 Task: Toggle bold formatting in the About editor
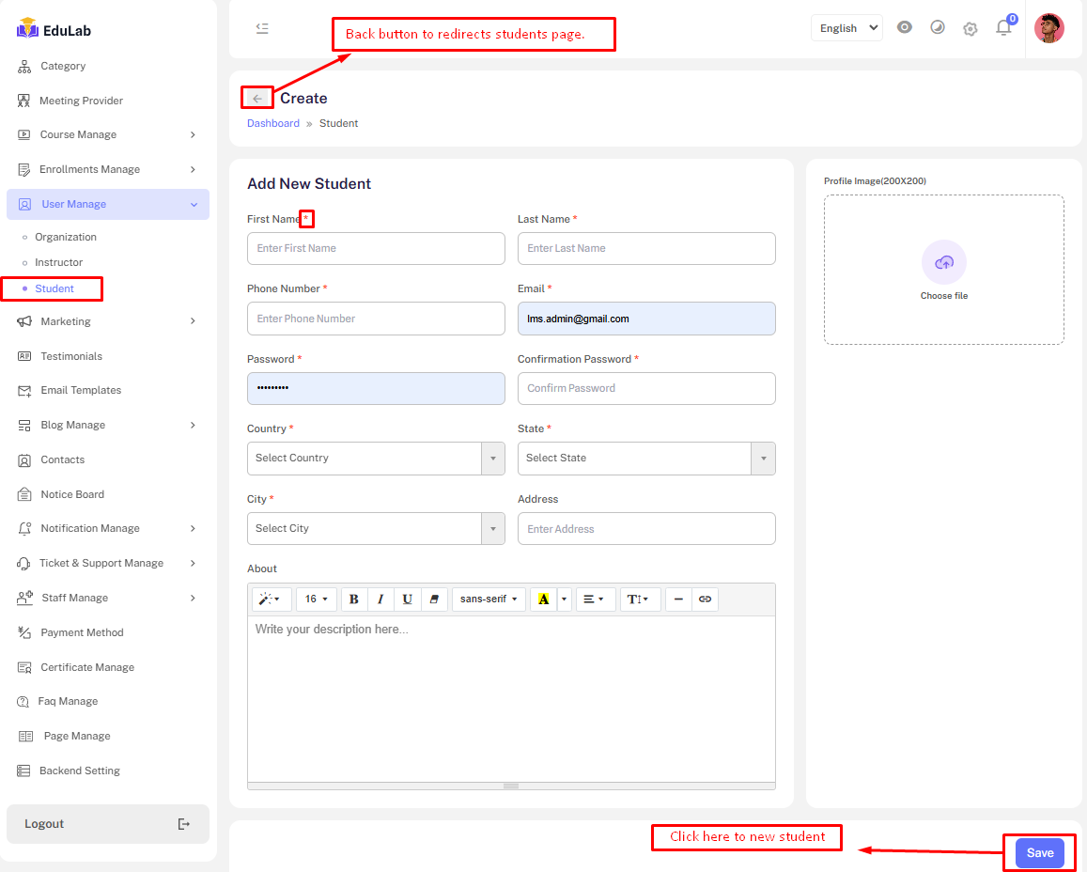pyautogui.click(x=354, y=599)
